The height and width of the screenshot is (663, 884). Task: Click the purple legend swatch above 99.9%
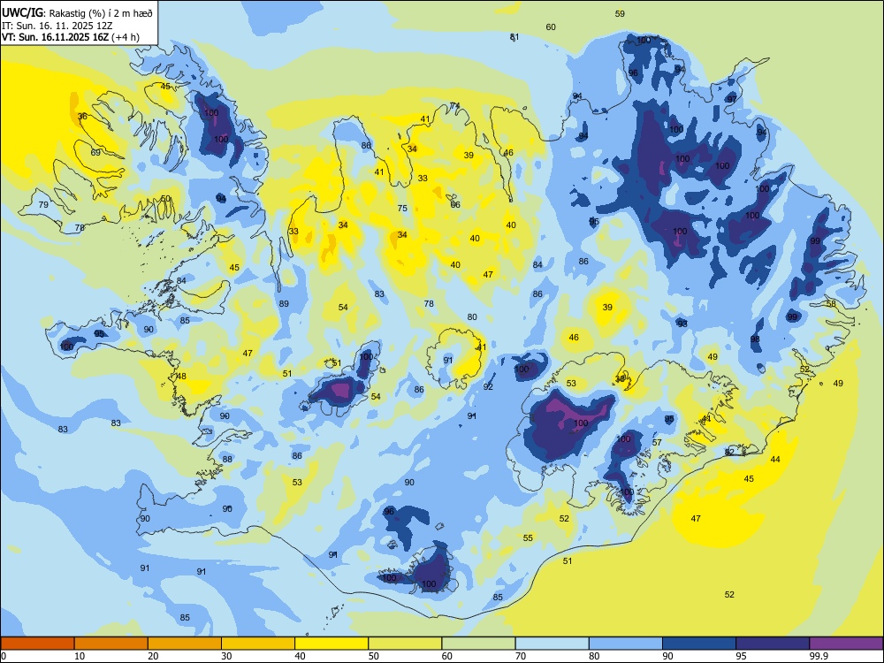click(846, 644)
